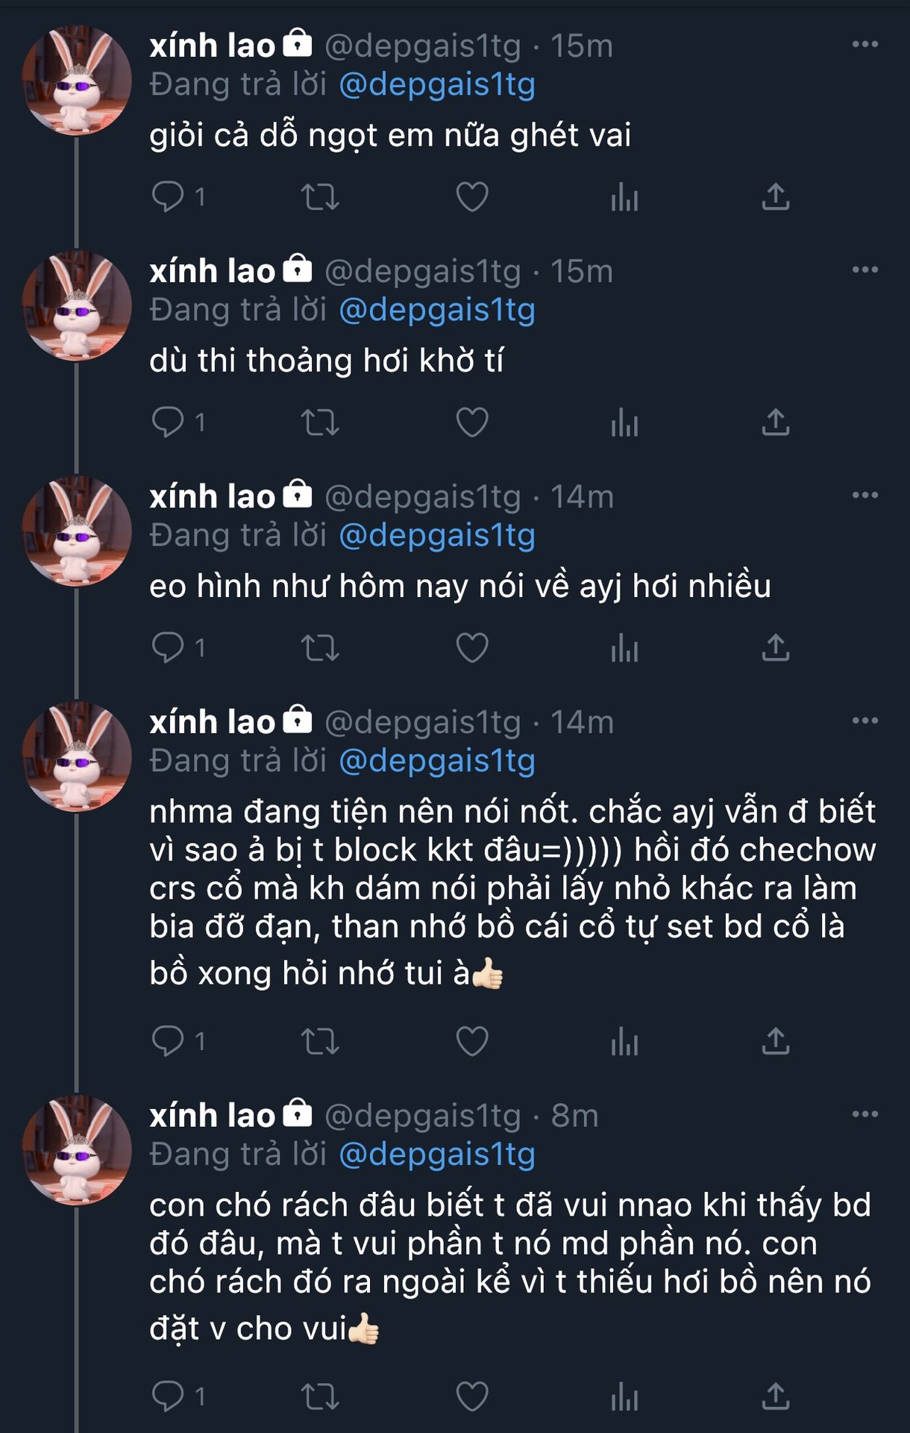Open more options on "giỏi cả dỗ ngọt" tweet

tap(865, 45)
